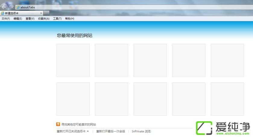
Task: Click the browser Back arrow button
Action: point(4,7)
